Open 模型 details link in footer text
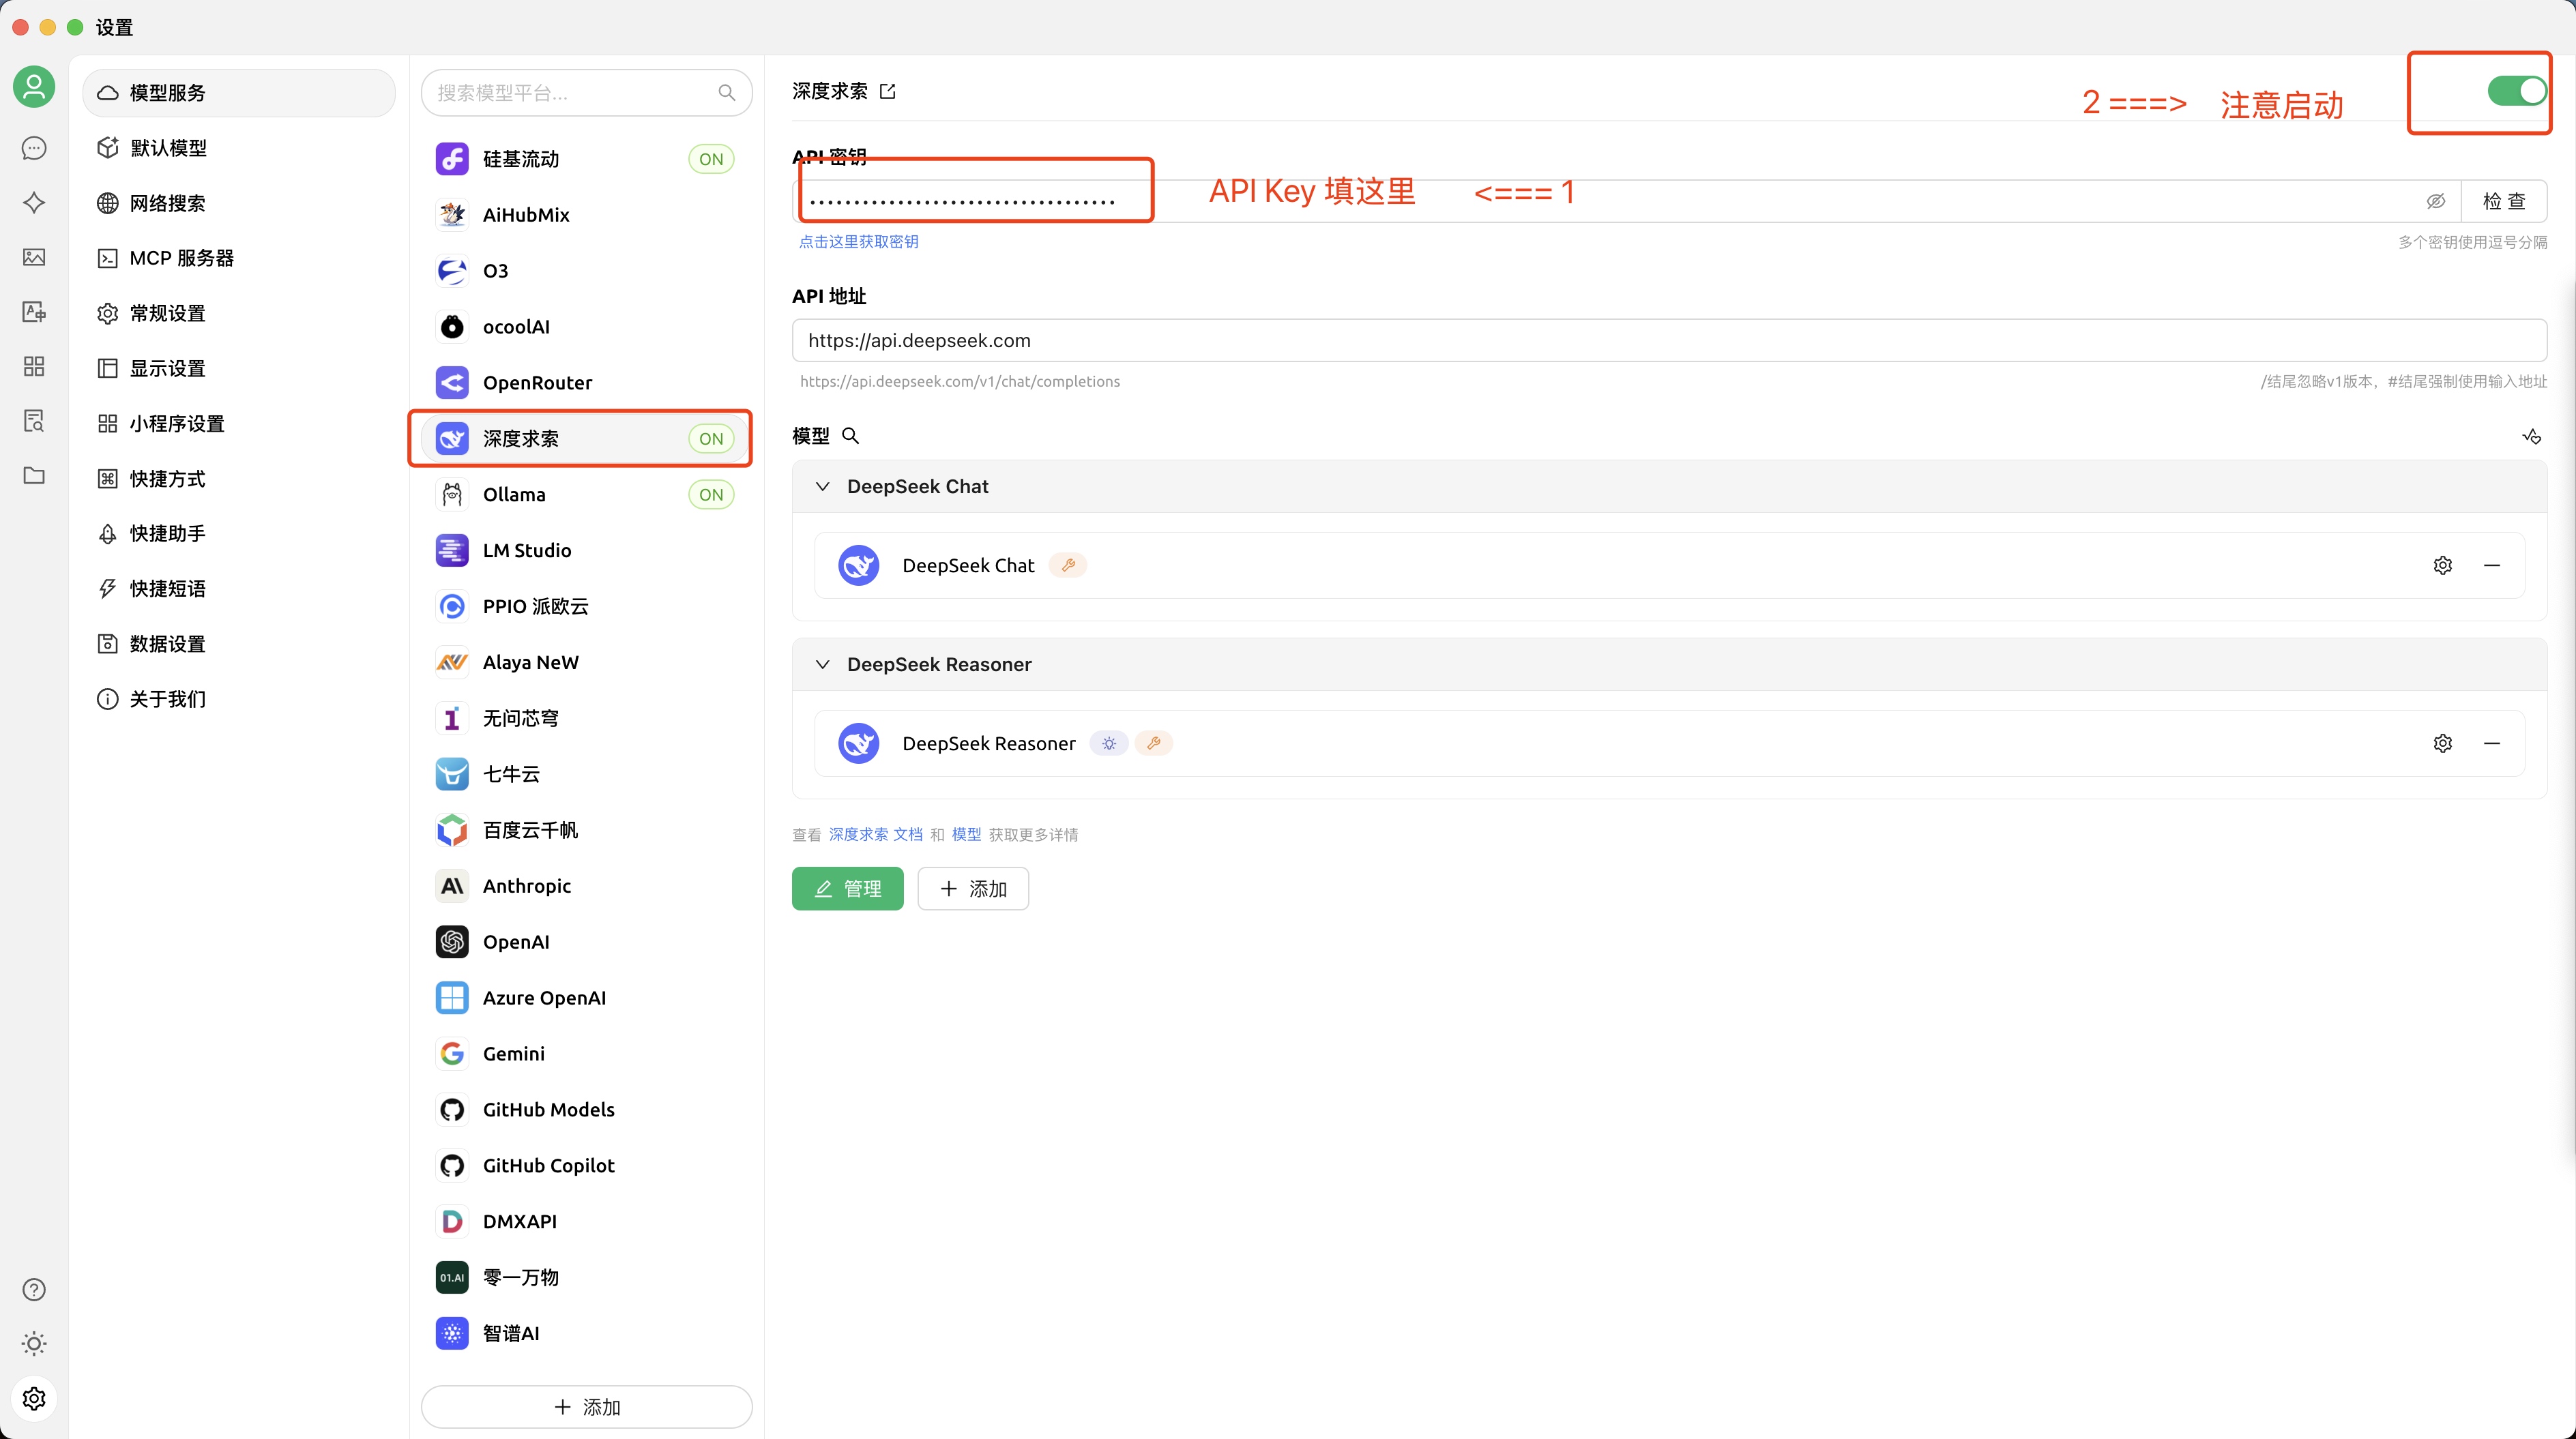Image resolution: width=2576 pixels, height=1439 pixels. (966, 835)
